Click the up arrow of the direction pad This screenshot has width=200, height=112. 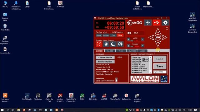tap(158, 31)
